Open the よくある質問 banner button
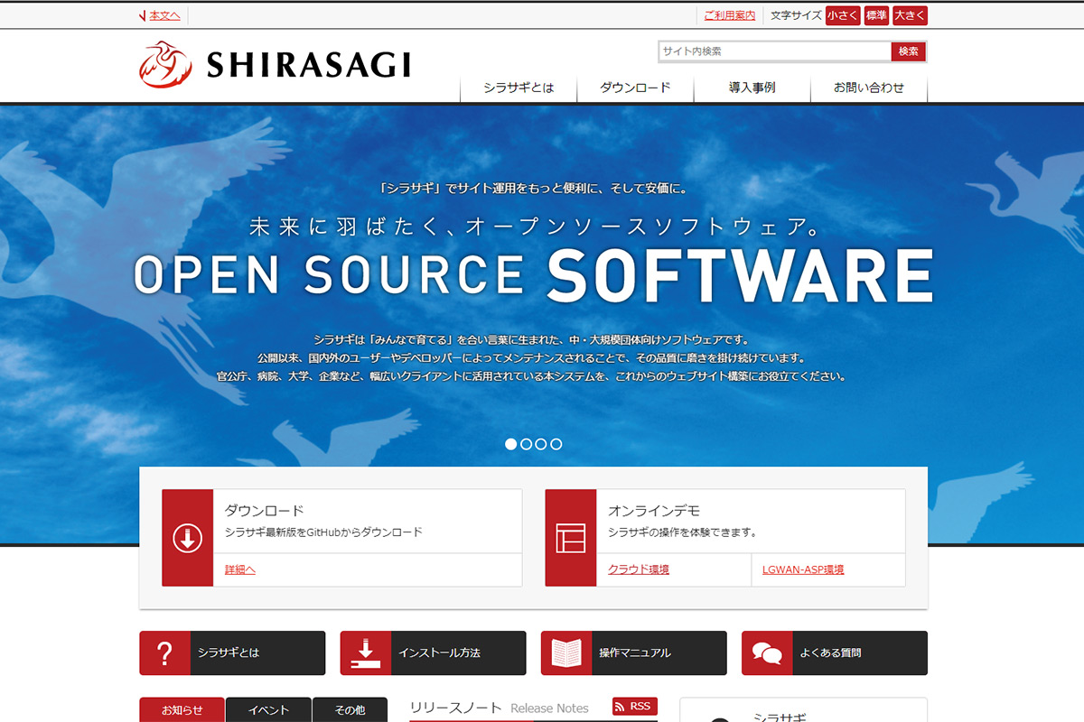Screen dimensions: 1084x722 point(835,653)
